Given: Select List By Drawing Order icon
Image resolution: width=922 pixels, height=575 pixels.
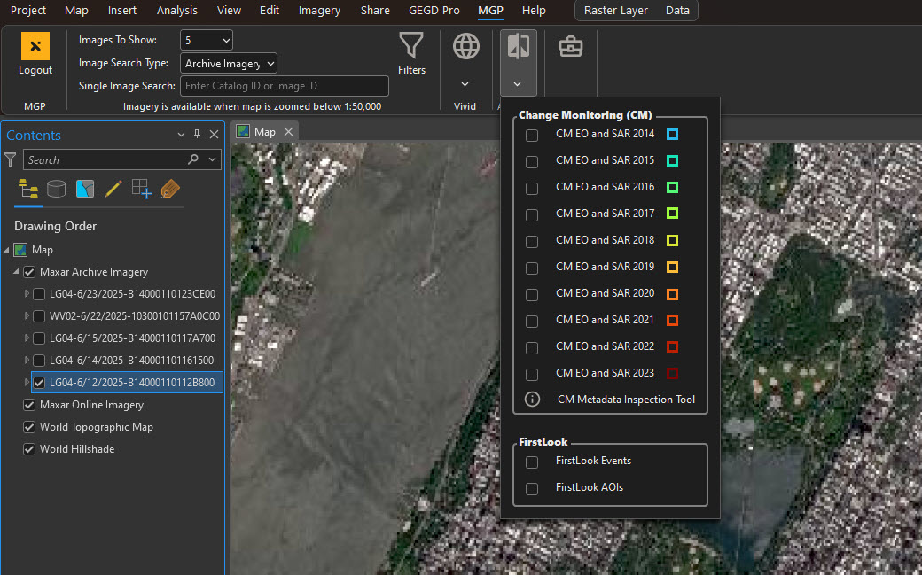Looking at the screenshot, I should coord(28,189).
